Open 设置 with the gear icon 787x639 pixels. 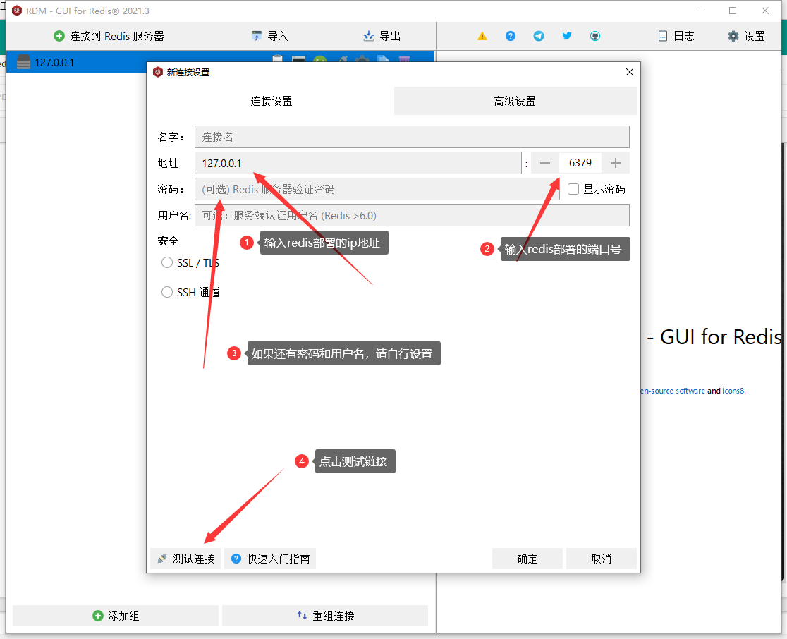746,36
